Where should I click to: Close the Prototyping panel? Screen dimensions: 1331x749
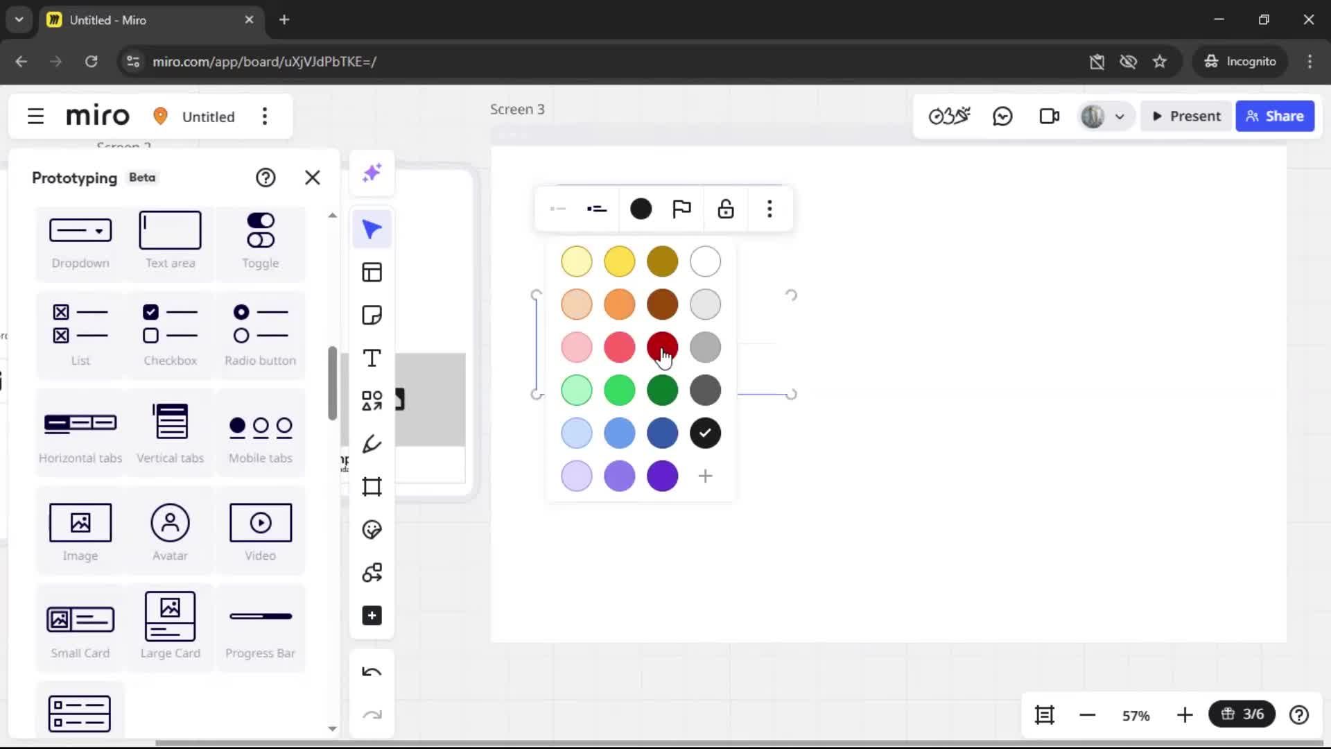(313, 178)
